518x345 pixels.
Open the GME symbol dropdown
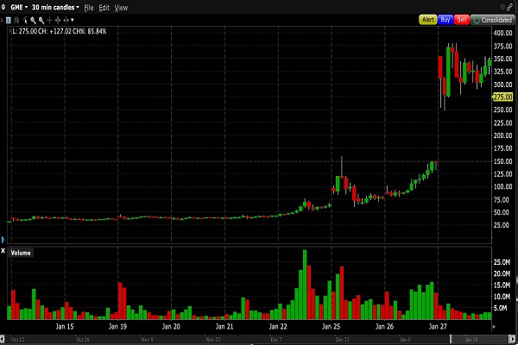click(x=19, y=7)
